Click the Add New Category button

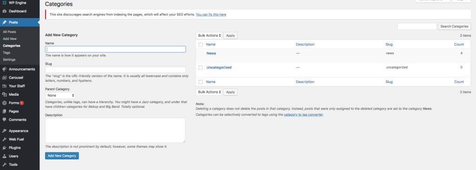(62, 156)
